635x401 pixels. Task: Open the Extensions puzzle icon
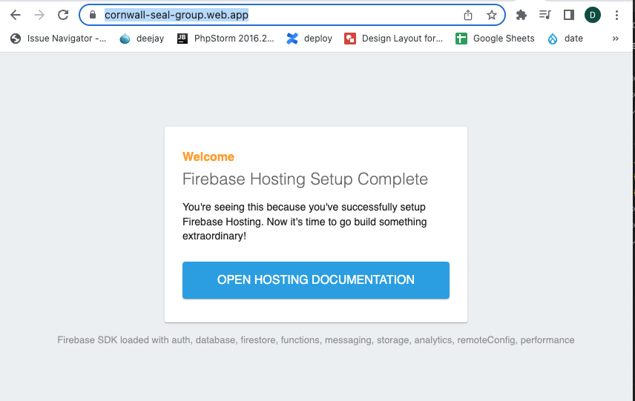pyautogui.click(x=522, y=15)
